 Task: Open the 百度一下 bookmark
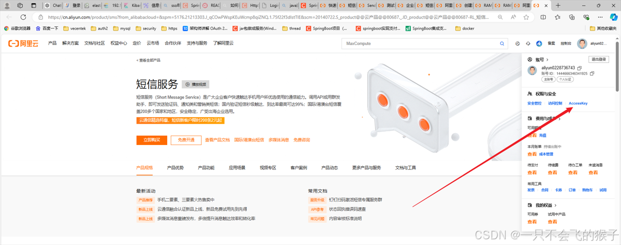coord(47,28)
